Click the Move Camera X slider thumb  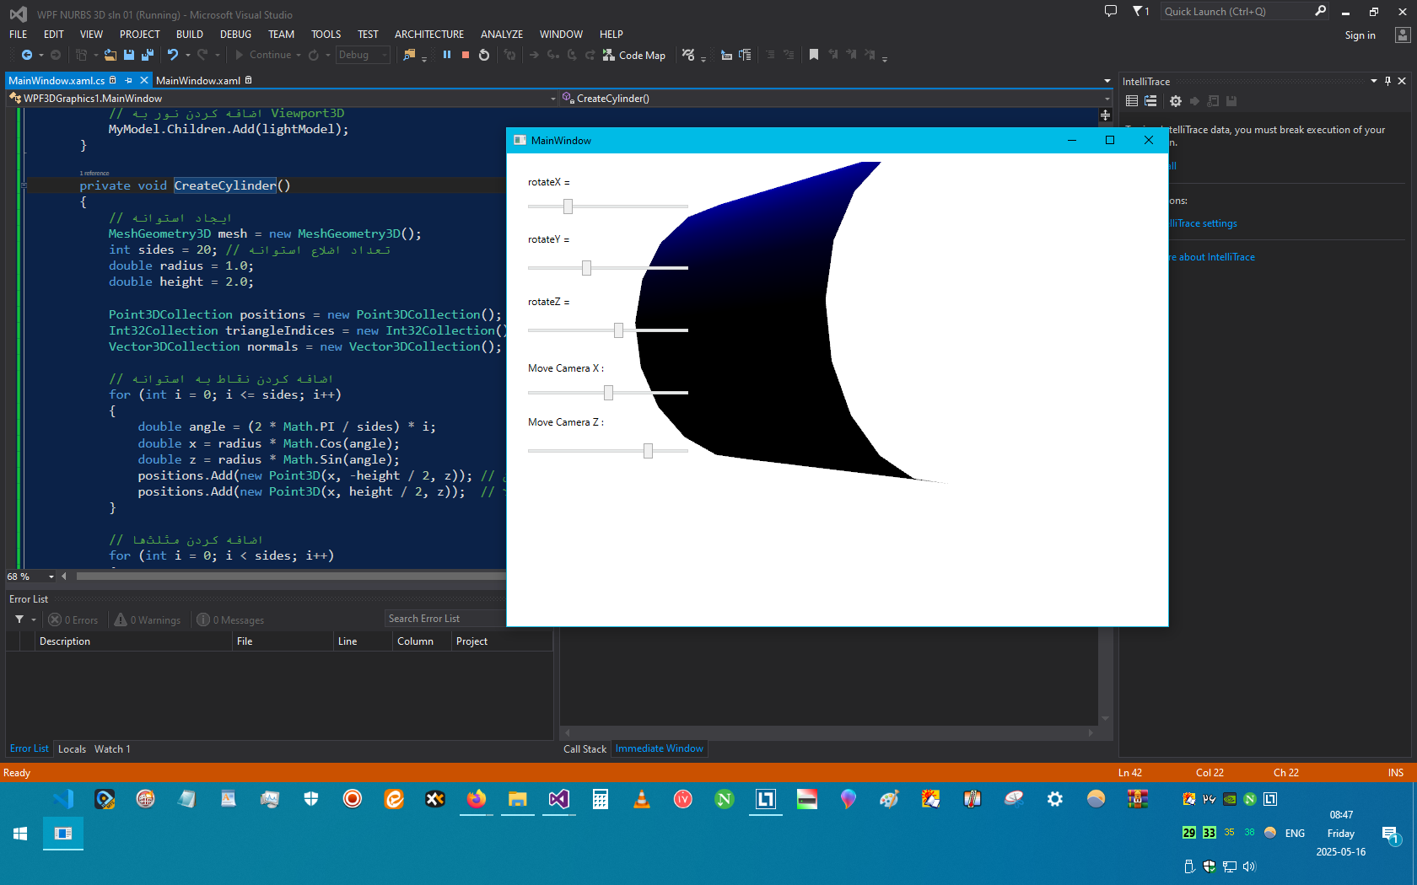608,393
